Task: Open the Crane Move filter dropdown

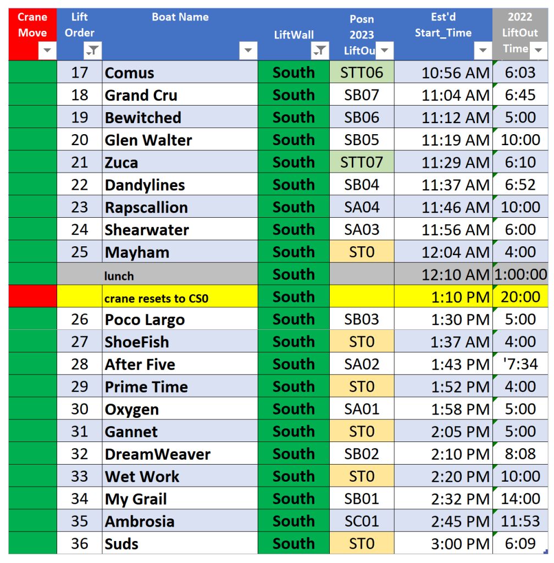Action: [47, 51]
